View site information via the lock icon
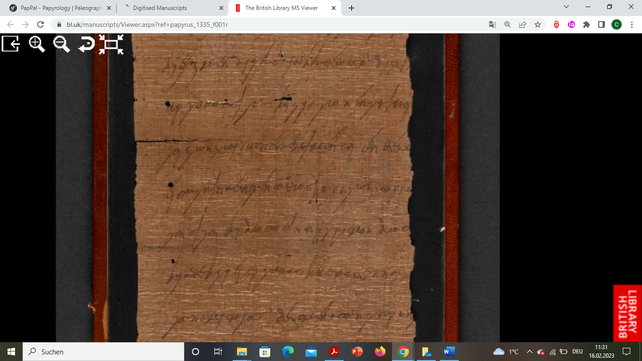642x361 pixels. coord(59,24)
